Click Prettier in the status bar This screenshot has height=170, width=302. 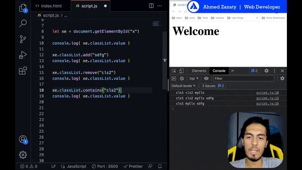[133, 166]
